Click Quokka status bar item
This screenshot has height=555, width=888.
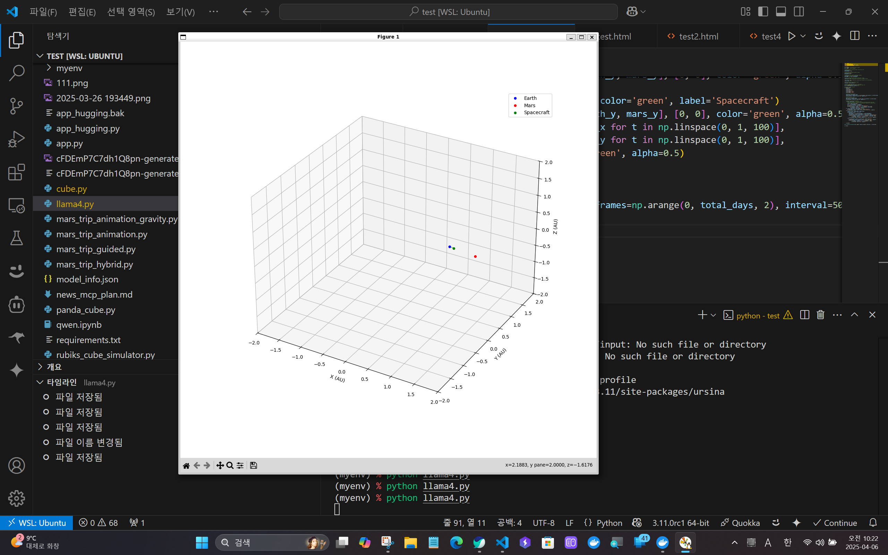[740, 523]
